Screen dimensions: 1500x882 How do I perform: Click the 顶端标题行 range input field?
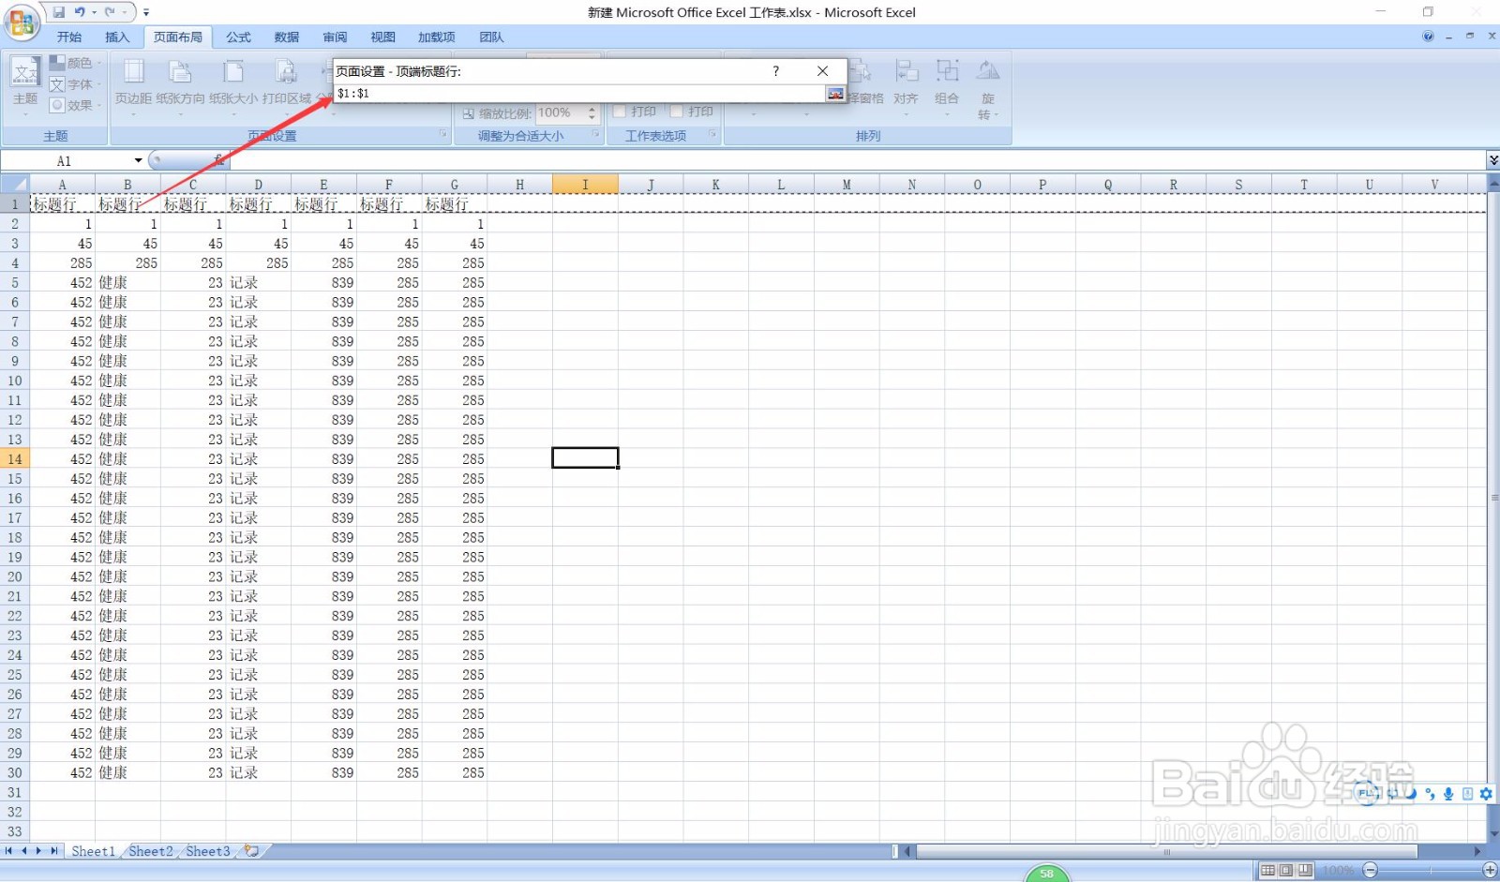coord(578,94)
